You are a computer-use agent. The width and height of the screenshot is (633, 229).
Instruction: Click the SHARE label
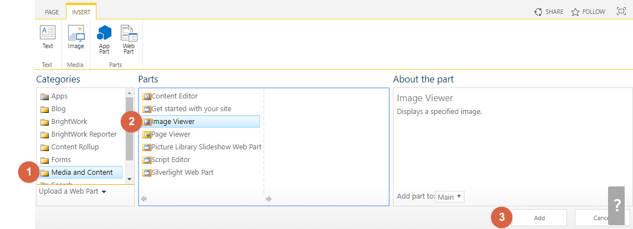554,12
